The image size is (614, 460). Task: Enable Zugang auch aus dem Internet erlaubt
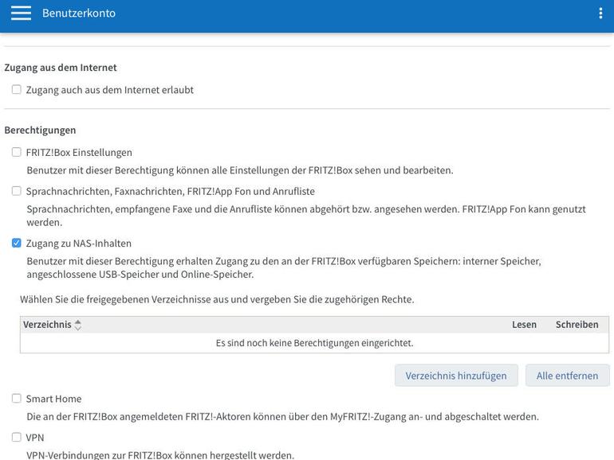point(17,89)
